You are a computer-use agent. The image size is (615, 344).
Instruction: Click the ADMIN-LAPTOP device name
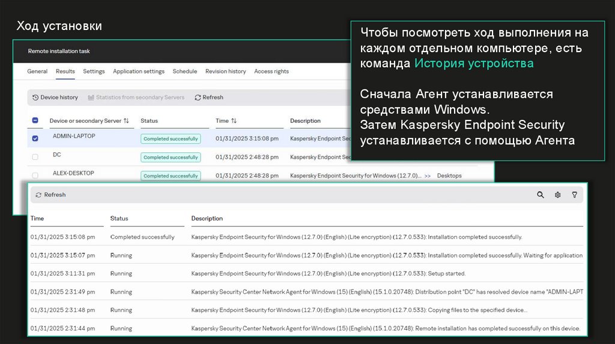pos(74,136)
